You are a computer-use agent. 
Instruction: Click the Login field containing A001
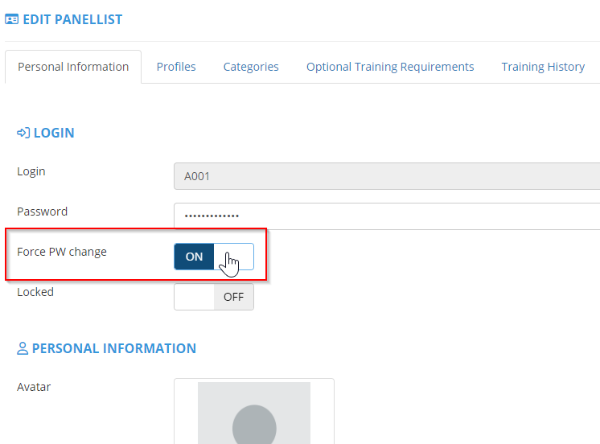click(x=386, y=176)
